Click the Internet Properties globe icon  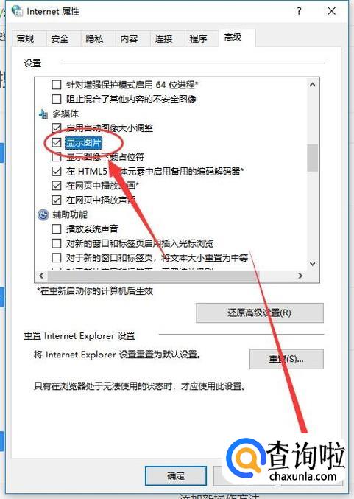coord(17,11)
